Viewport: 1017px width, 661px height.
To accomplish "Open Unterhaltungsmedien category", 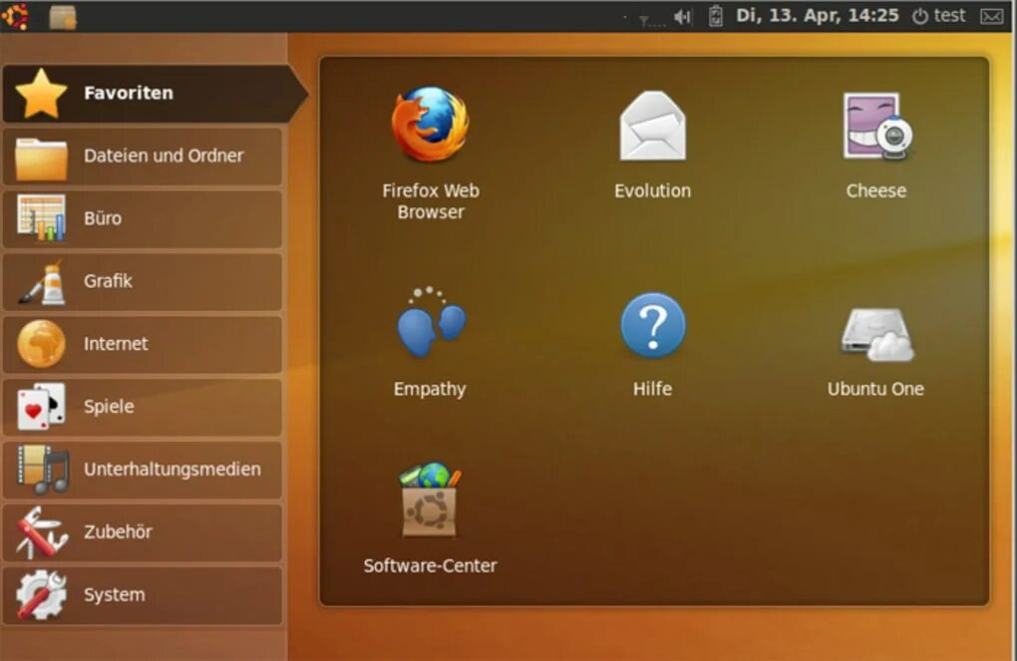I will pyautogui.click(x=142, y=470).
